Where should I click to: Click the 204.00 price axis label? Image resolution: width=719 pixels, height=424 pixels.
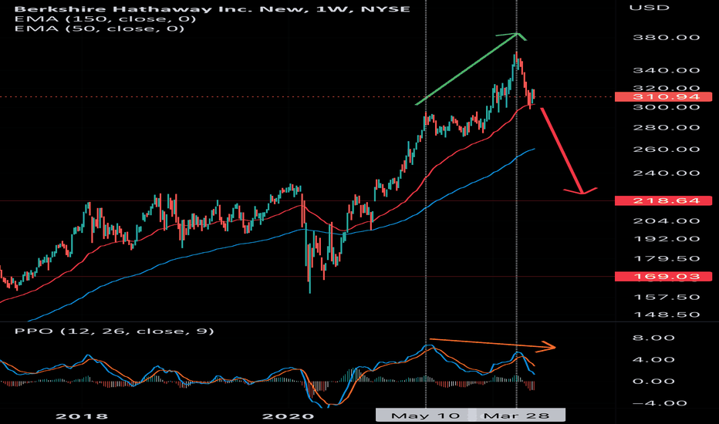tap(667, 221)
